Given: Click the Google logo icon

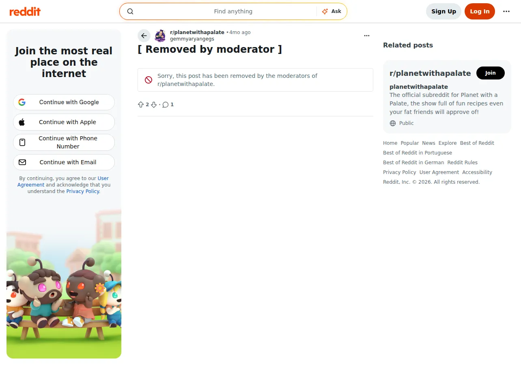Looking at the screenshot, I should pyautogui.click(x=22, y=102).
